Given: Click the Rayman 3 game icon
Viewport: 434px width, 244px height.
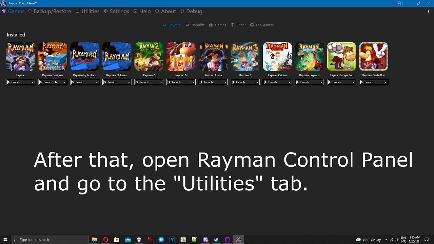Looking at the screenshot, I should 245,57.
